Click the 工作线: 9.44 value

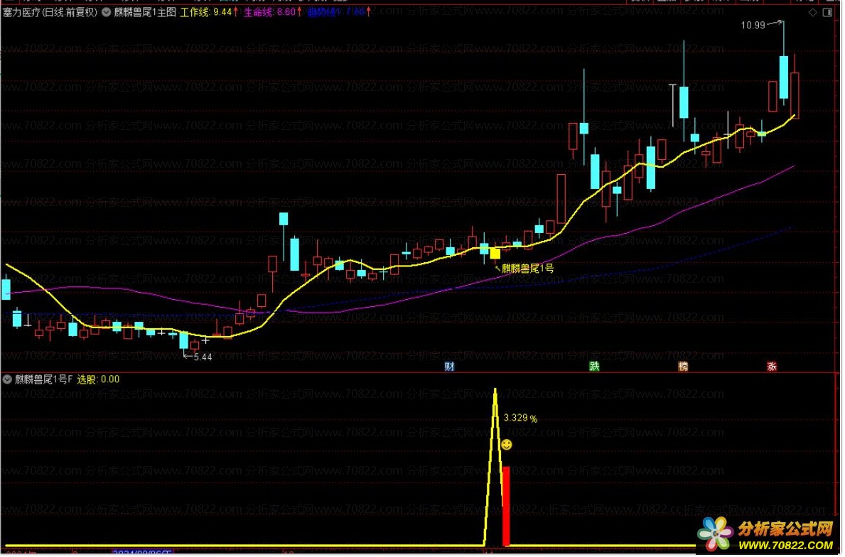(207, 12)
